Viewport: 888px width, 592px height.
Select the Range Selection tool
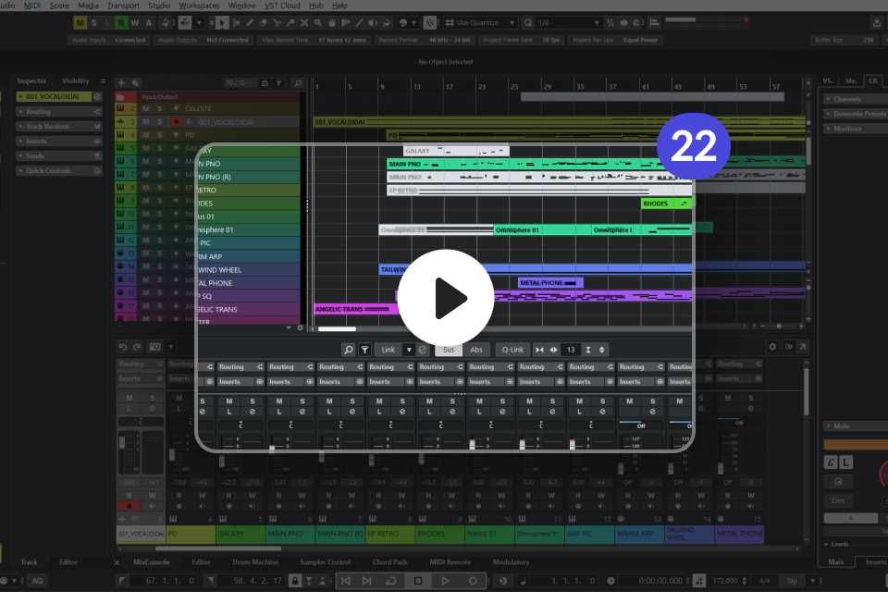point(236,22)
